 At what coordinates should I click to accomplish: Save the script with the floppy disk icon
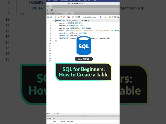tap(51, 17)
